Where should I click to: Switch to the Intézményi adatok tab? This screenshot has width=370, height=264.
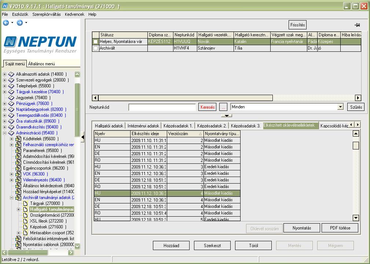(143, 126)
